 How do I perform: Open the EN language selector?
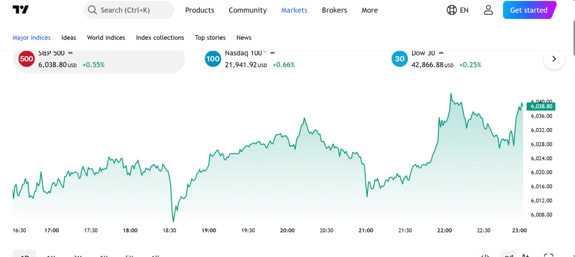pos(458,10)
